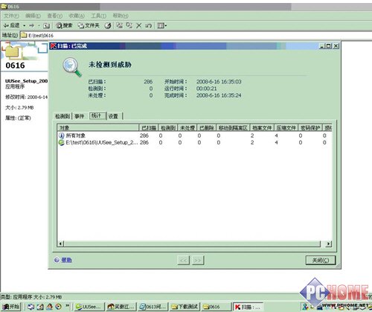
Task: Switch to the 统计 tab
Action: pyautogui.click(x=97, y=115)
